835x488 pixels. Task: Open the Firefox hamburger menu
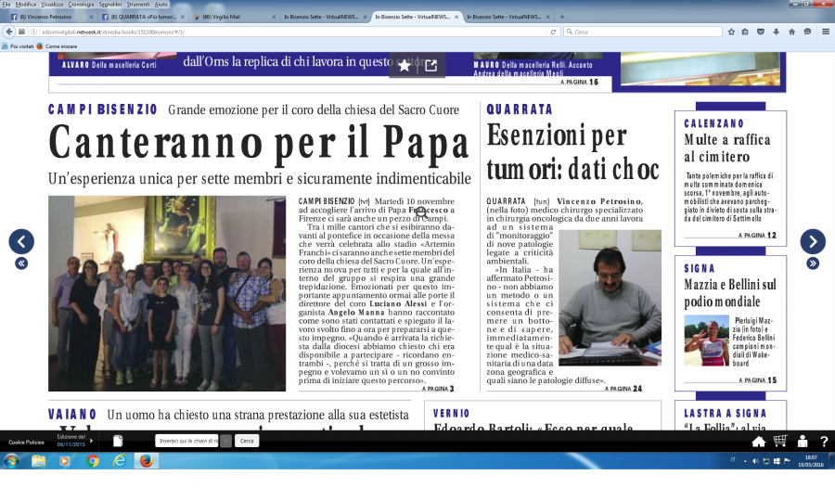pos(826,32)
